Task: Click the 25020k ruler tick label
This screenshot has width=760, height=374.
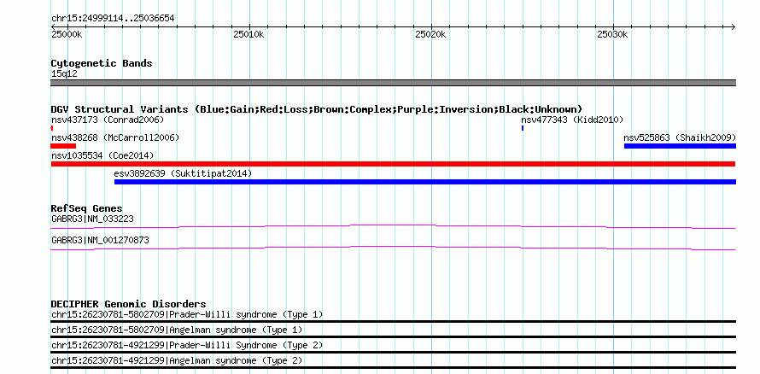Action: (x=430, y=34)
